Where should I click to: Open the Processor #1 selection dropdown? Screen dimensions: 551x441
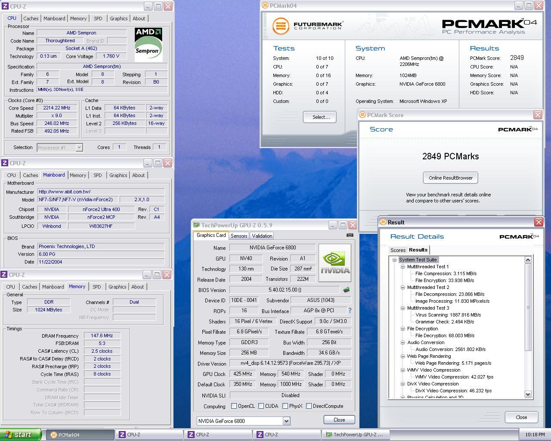tap(79, 147)
